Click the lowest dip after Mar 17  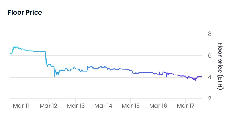pyautogui.click(x=195, y=80)
